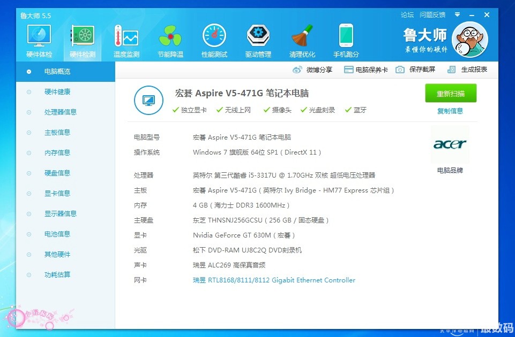Click the 保存截屏 camera icon
This screenshot has height=337, width=515.
[400, 70]
